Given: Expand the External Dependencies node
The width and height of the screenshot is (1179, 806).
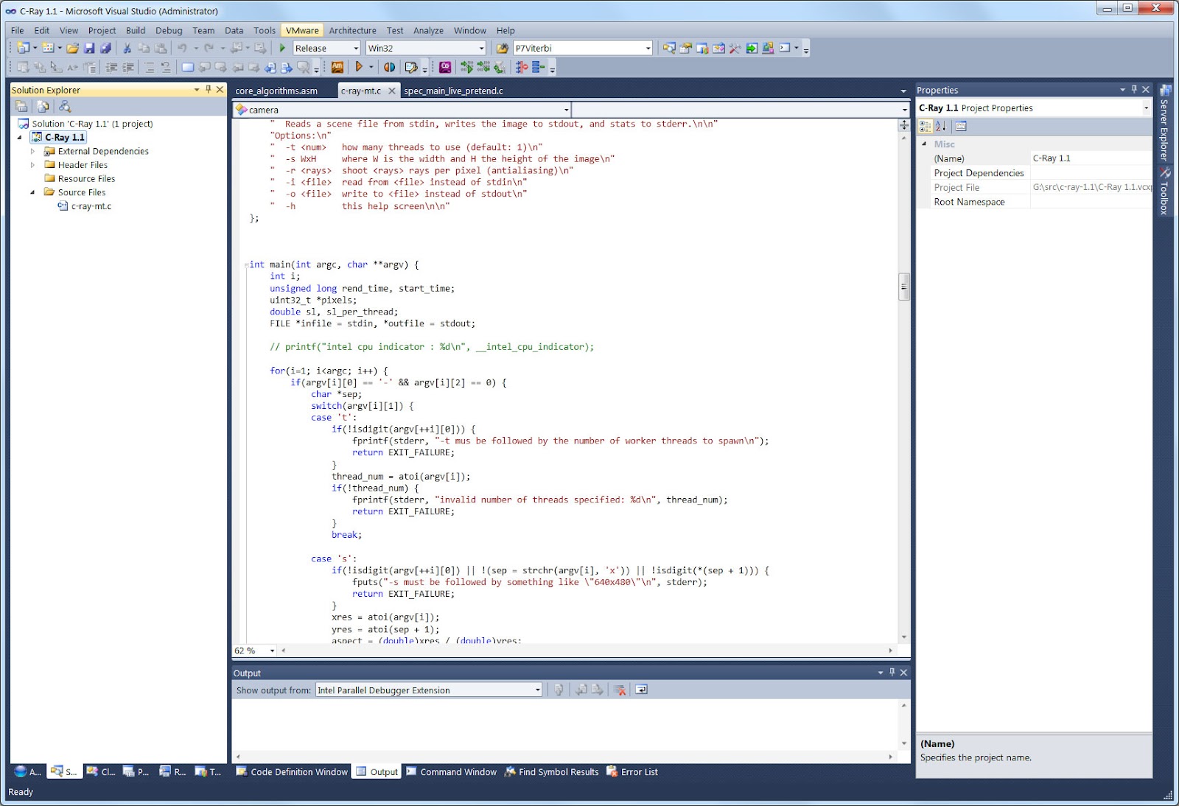Looking at the screenshot, I should click(x=32, y=151).
